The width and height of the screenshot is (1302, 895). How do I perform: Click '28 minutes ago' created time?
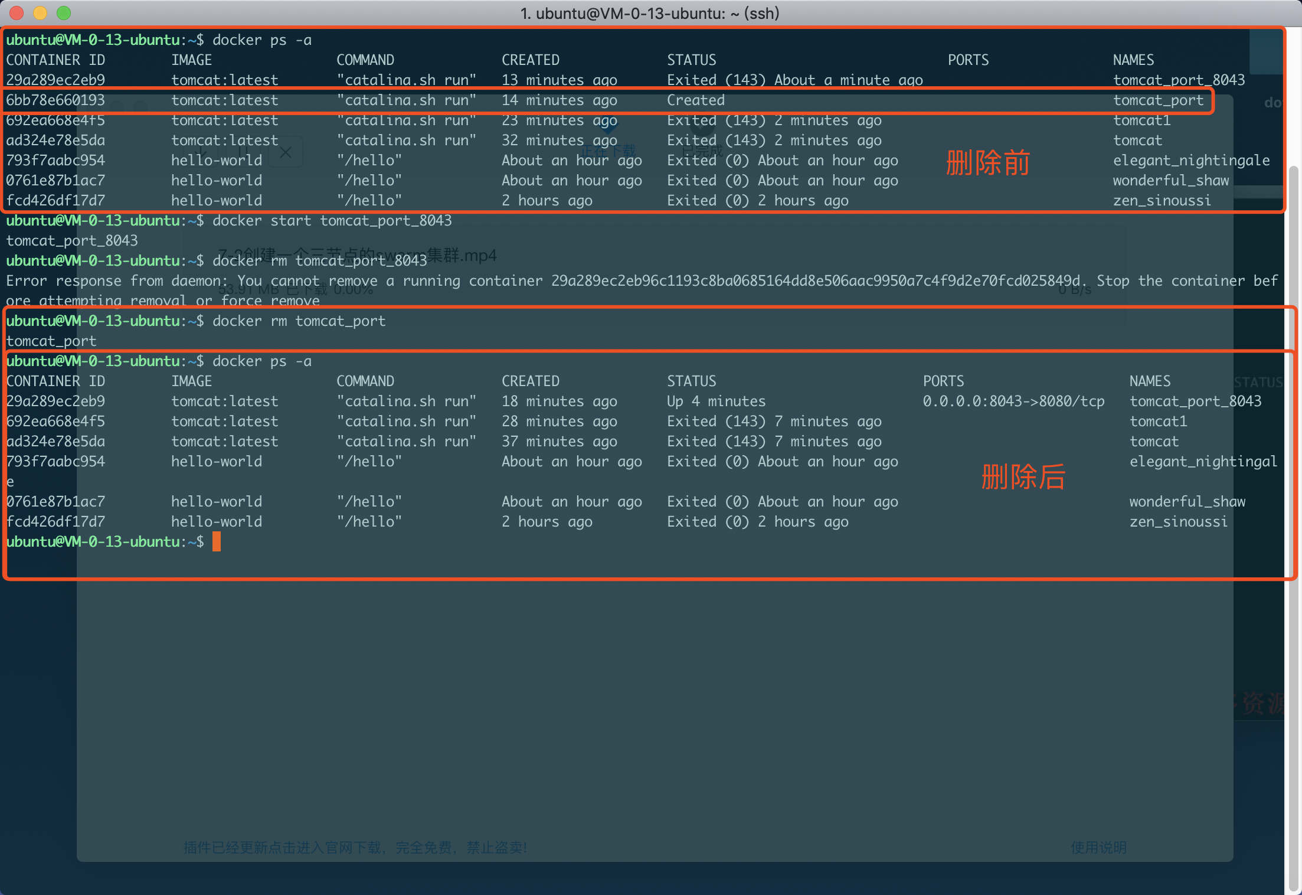pos(560,421)
